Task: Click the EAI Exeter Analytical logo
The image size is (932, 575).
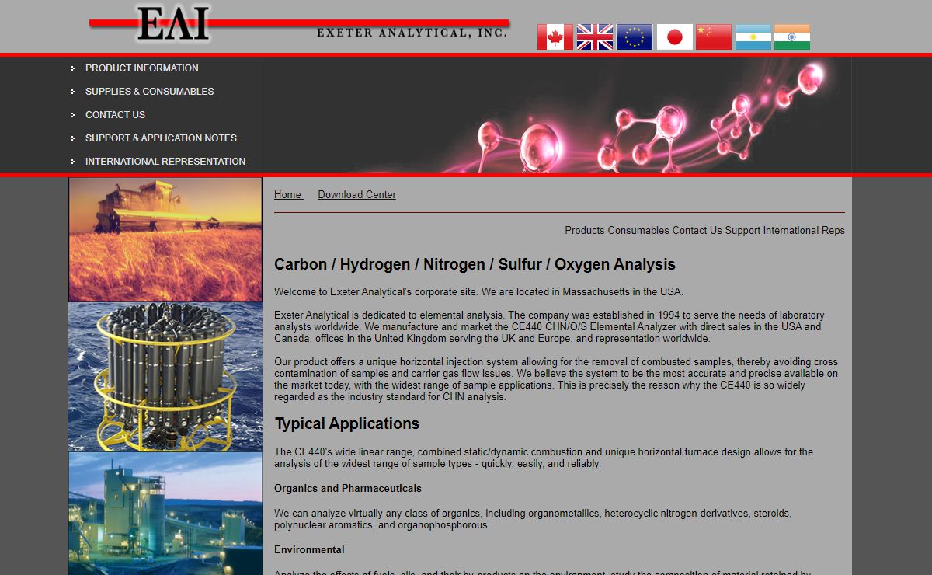Action: tap(299, 23)
